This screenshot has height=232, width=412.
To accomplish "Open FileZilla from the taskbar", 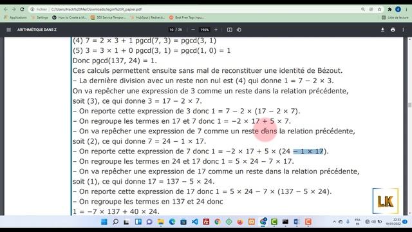I will pos(206,222).
